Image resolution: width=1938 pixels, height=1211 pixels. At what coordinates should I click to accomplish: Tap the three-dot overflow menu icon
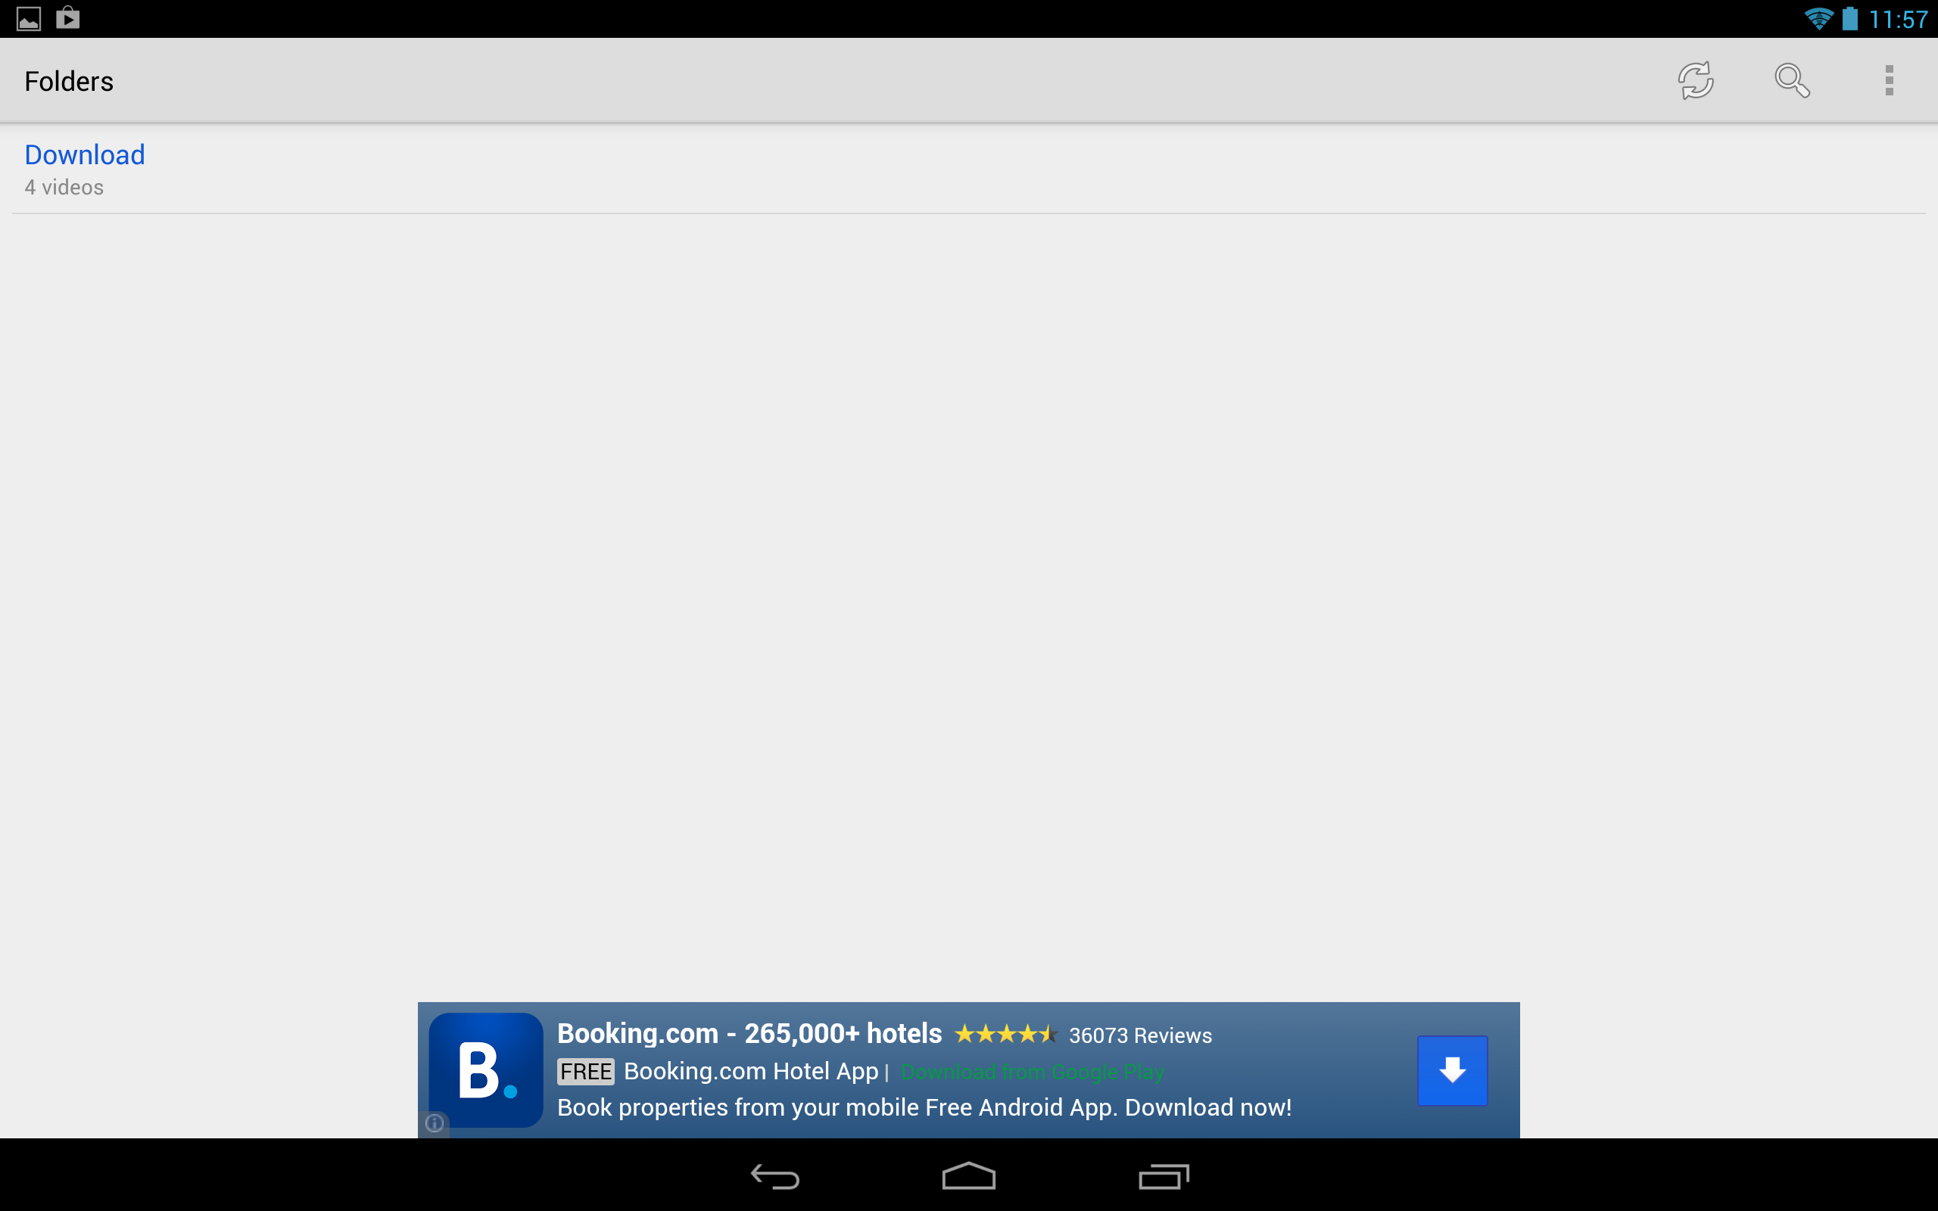pyautogui.click(x=1889, y=81)
